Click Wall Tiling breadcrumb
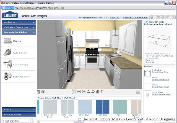Image resolution: width=177 pixels, height=123 pixels. click(x=69, y=98)
